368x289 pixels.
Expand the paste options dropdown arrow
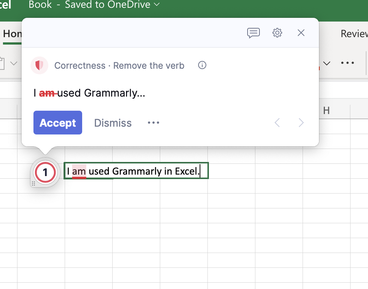(x=14, y=64)
